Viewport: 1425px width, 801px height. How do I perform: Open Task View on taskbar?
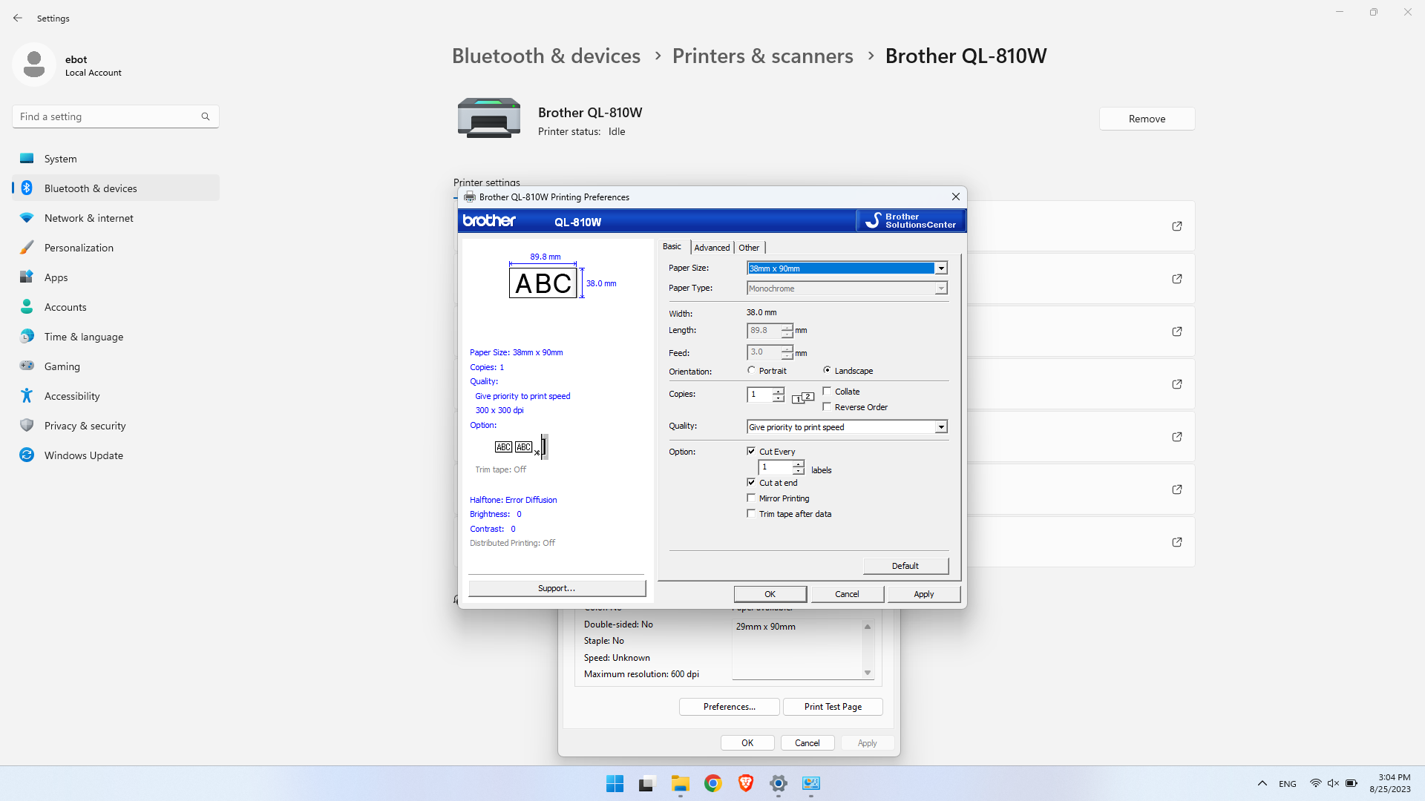[647, 783]
